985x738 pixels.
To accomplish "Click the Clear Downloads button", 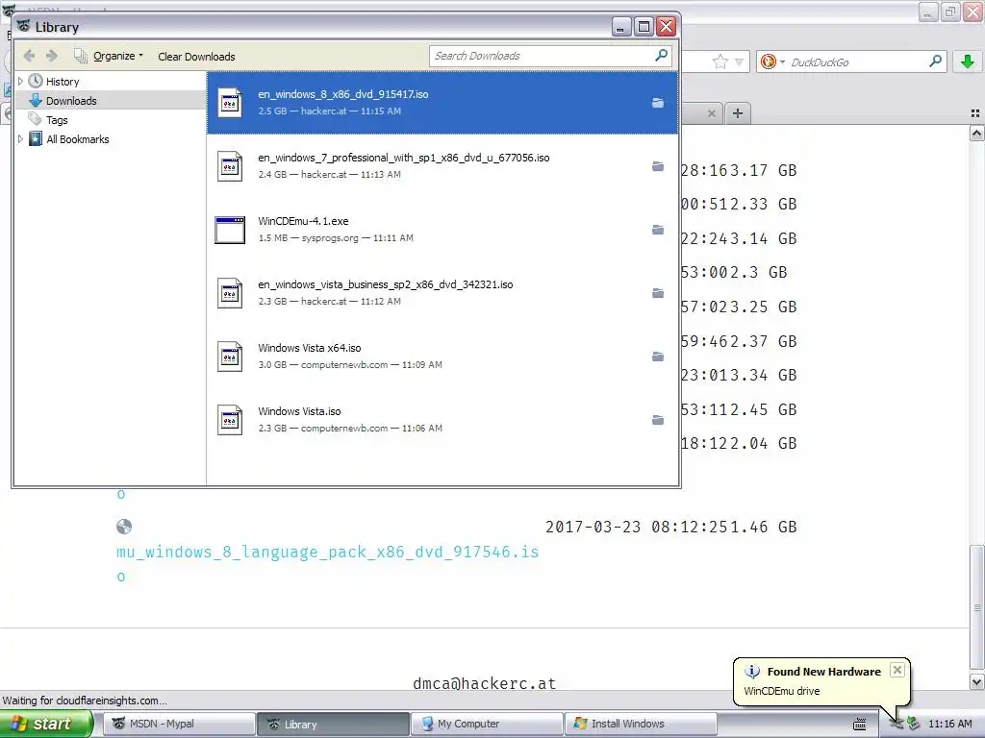I will pos(196,57).
